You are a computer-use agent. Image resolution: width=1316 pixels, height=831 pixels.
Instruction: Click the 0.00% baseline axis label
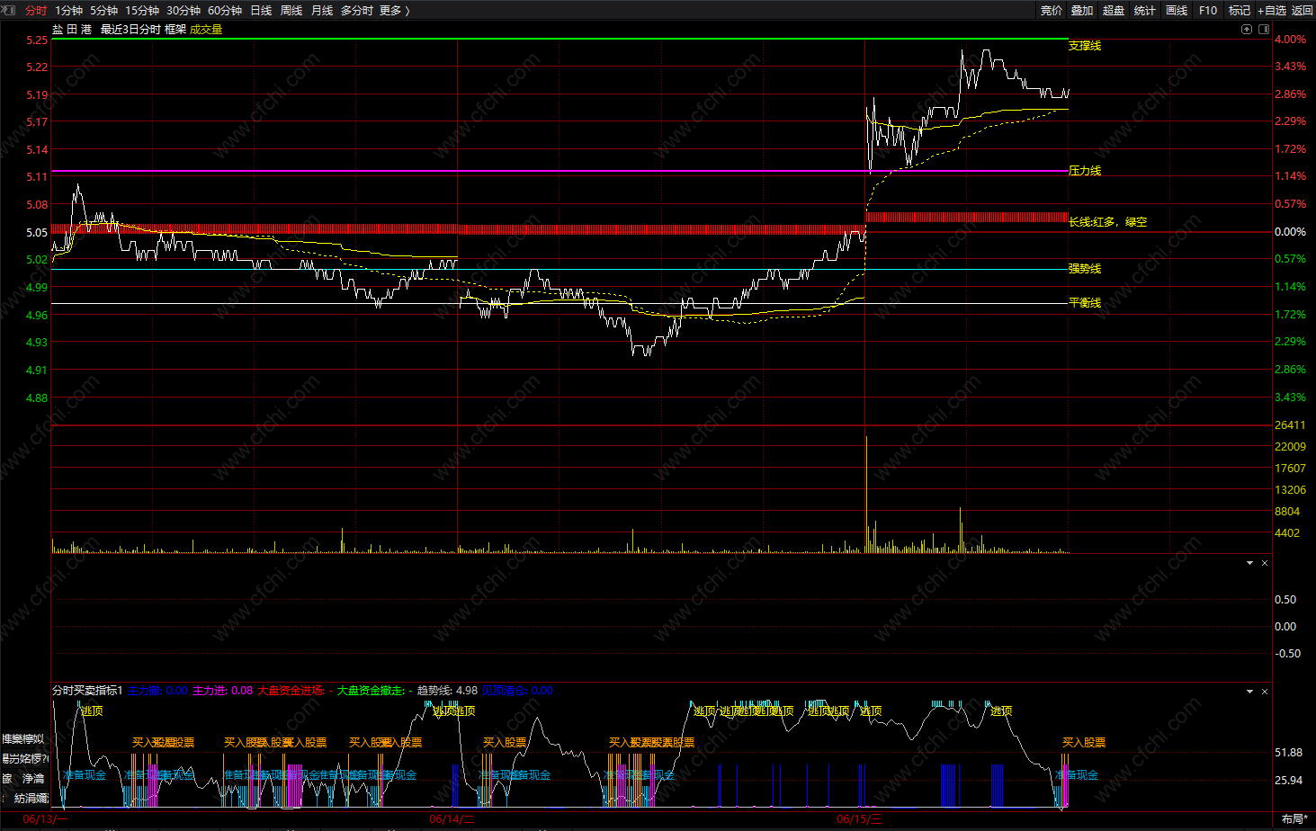click(x=1290, y=232)
